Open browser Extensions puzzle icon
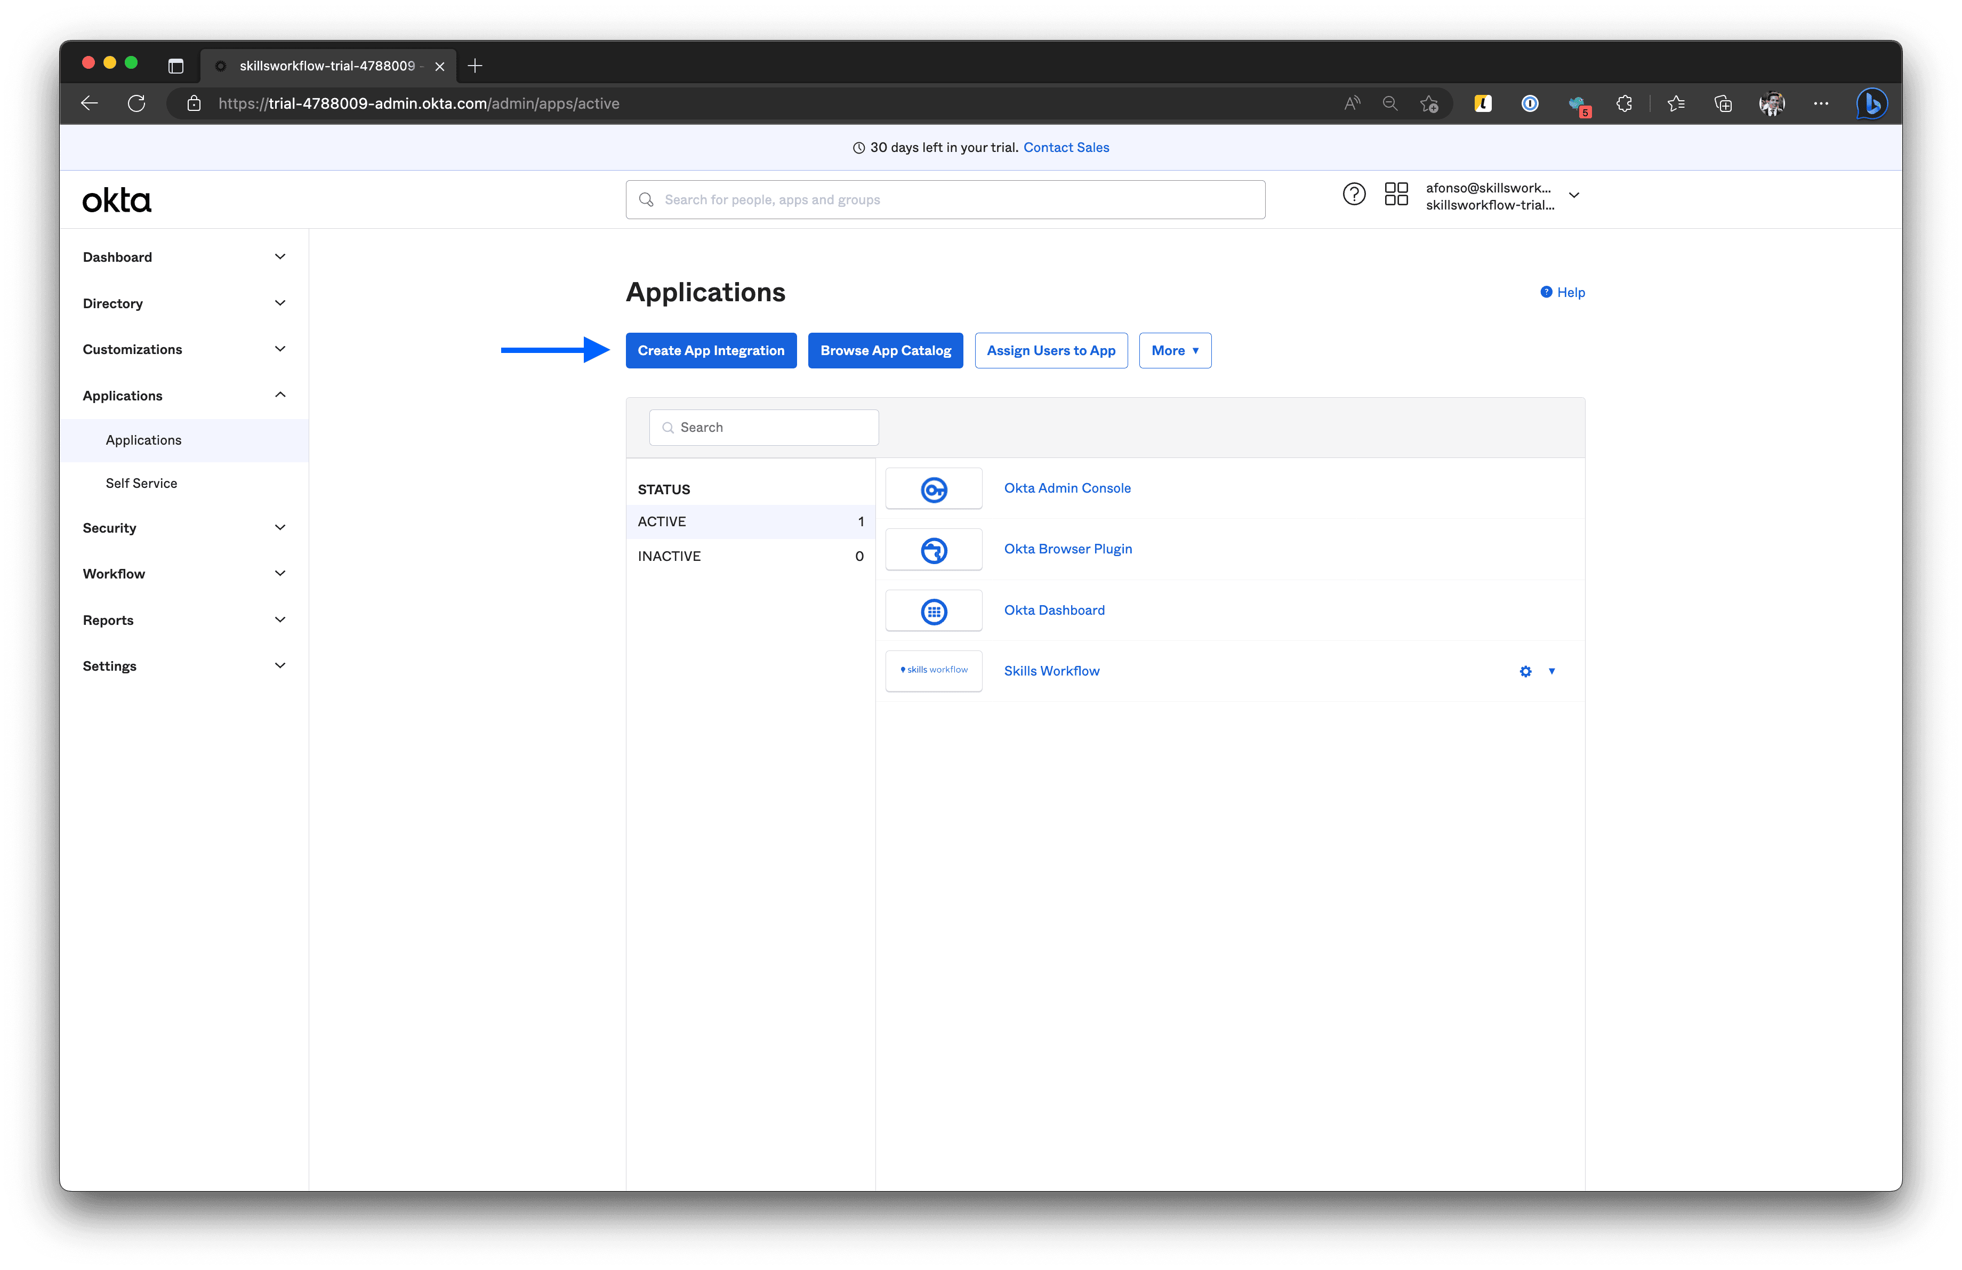Image resolution: width=1962 pixels, height=1270 pixels. pos(1624,103)
